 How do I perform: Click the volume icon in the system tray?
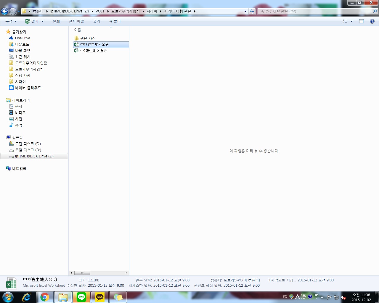click(x=343, y=297)
